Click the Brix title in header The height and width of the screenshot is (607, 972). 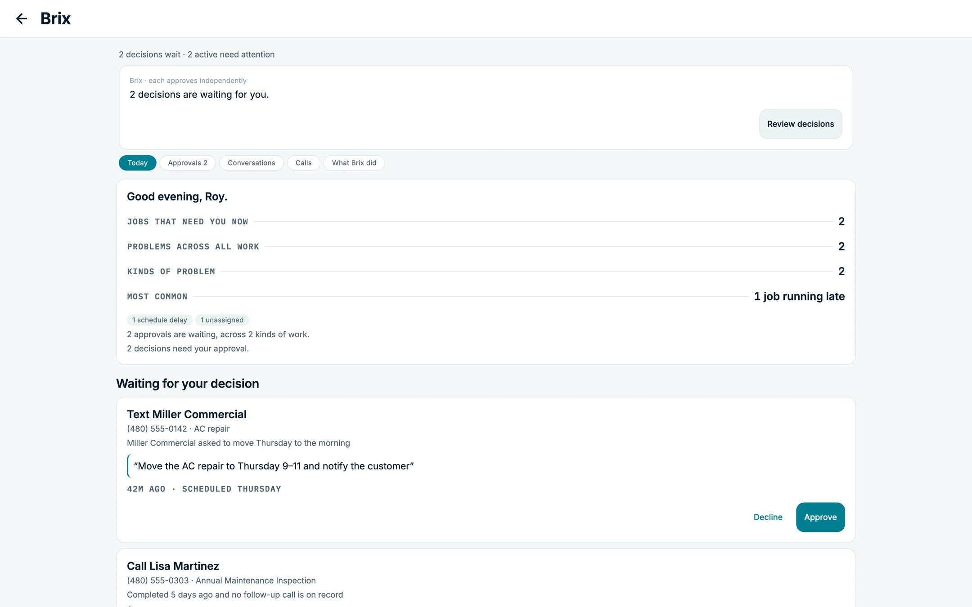55,18
